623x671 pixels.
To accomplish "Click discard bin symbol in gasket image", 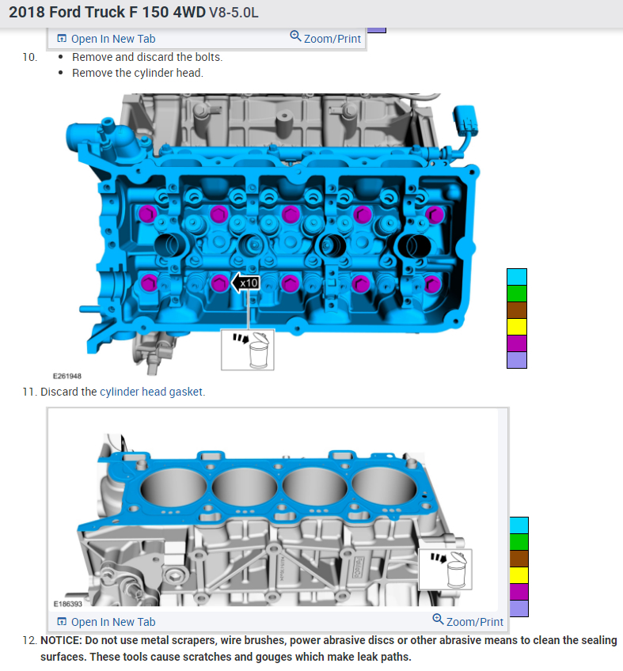I will [x=446, y=570].
